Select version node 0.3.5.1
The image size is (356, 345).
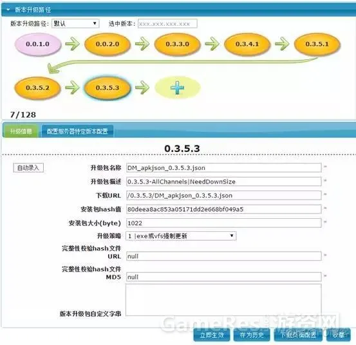pos(317,44)
